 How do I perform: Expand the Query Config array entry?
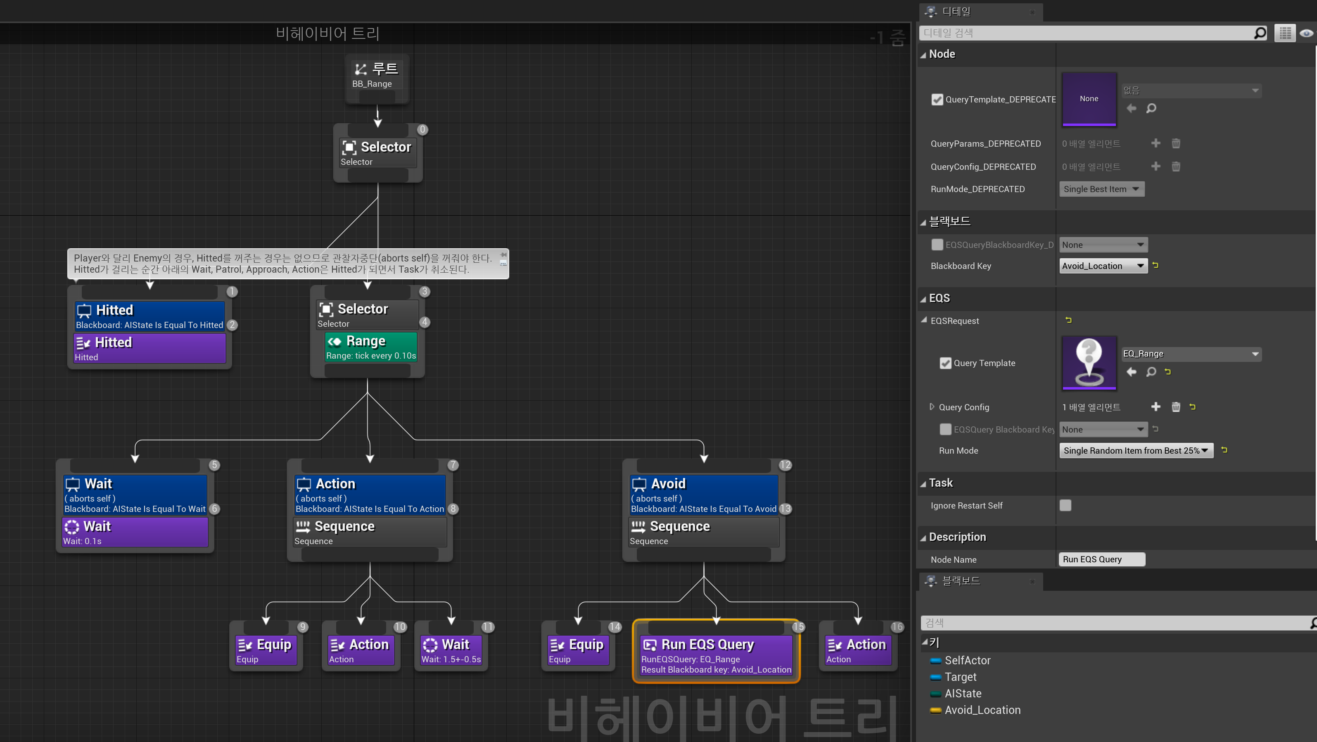[932, 407]
